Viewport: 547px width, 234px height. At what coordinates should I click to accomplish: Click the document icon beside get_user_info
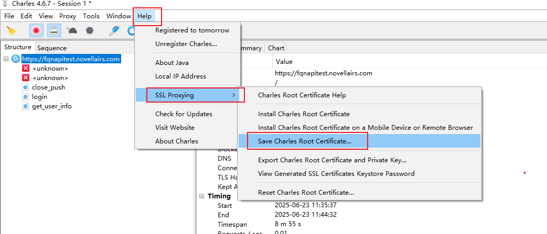click(25, 106)
